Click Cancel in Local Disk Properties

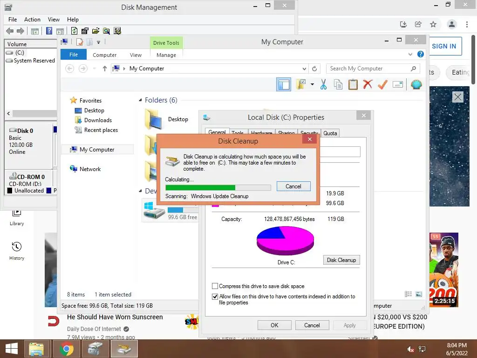click(312, 325)
